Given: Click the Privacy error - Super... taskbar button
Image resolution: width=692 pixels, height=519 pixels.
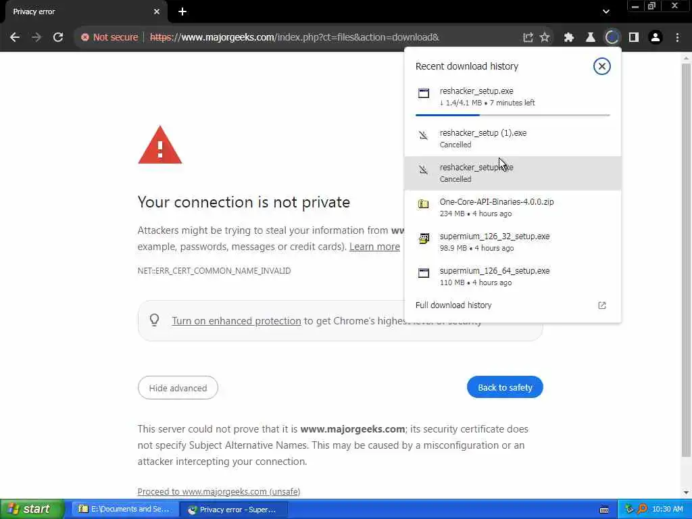Looking at the screenshot, I should pos(234,510).
